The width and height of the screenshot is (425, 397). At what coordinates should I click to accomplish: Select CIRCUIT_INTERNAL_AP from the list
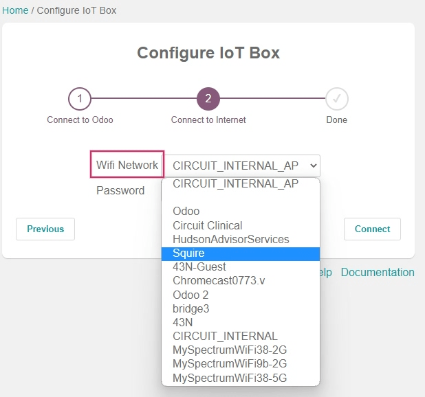click(235, 184)
